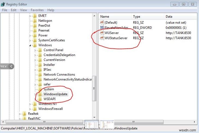This screenshot has height=133, width=199.
Task: Click tree pane vertical scrollbar thumb
Action: click(94, 88)
